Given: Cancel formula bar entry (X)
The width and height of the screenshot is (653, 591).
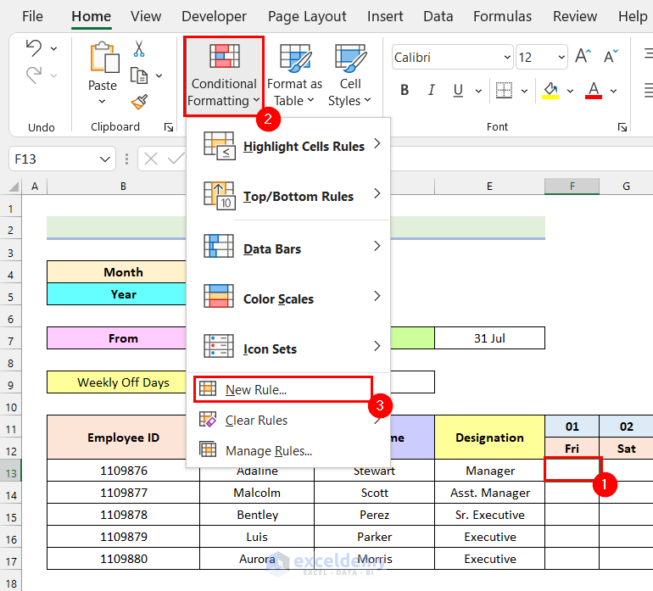Looking at the screenshot, I should tap(151, 159).
